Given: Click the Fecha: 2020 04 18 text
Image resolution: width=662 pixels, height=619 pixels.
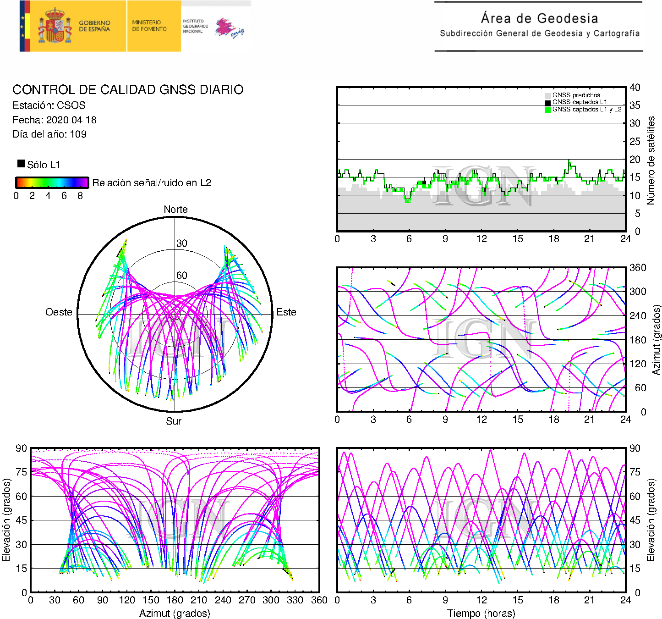Looking at the screenshot, I should pyautogui.click(x=55, y=120).
